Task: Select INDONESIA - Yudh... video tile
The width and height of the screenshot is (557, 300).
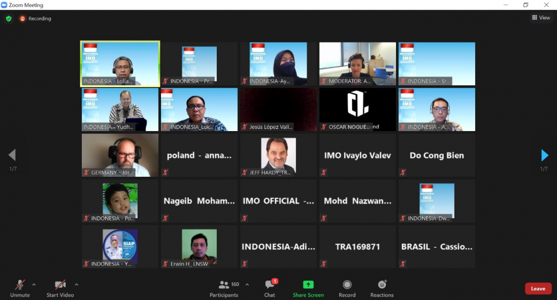Action: [x=120, y=109]
